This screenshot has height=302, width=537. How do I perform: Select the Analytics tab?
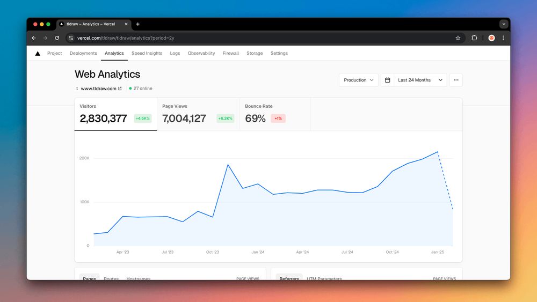(114, 53)
